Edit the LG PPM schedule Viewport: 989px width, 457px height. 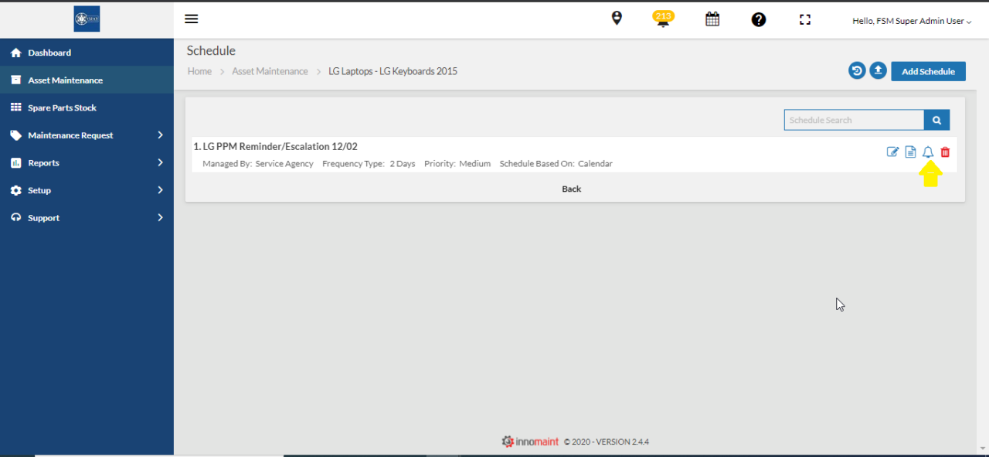pos(892,152)
